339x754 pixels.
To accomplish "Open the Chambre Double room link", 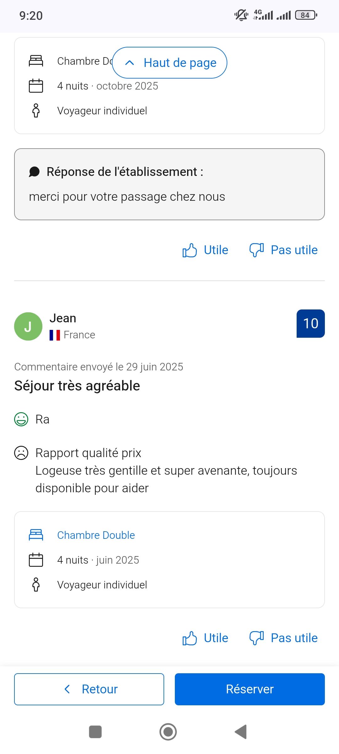I will (x=96, y=535).
